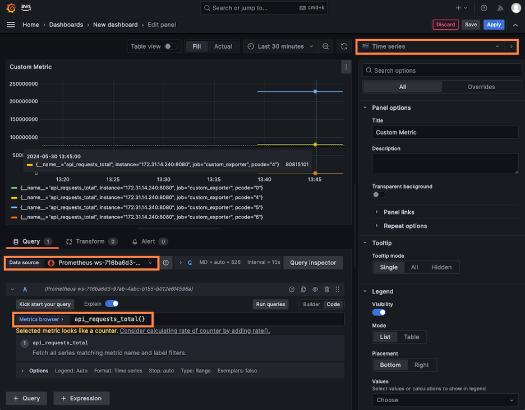The image size is (525, 410).
Task: Set legend mode to Table
Action: coord(411,337)
